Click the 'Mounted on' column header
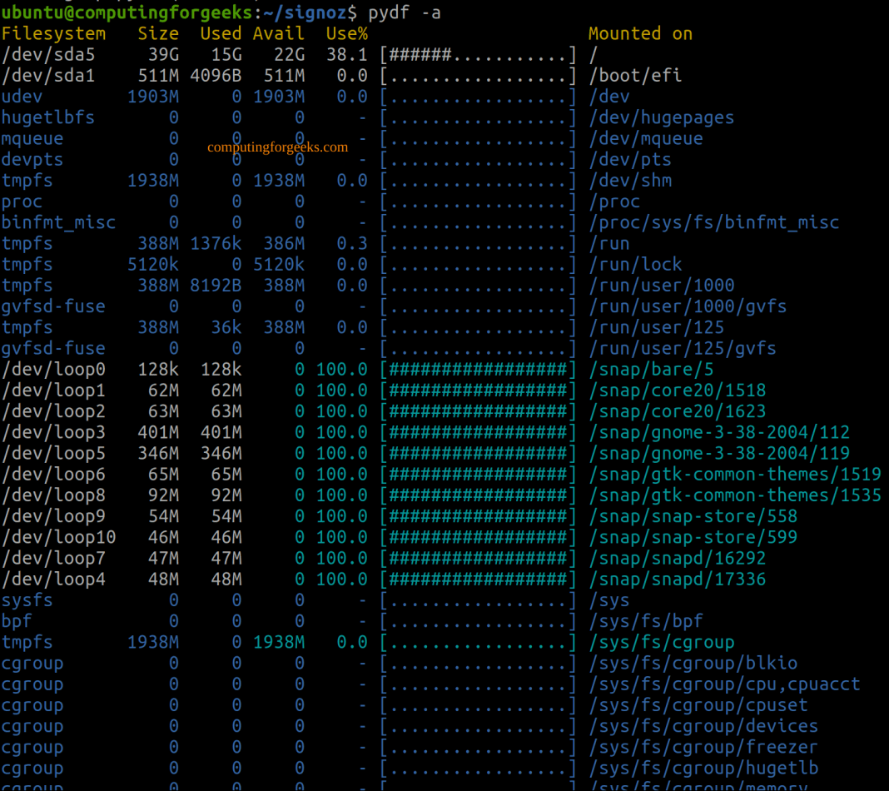Screen dimensions: 889x791 pos(640,33)
